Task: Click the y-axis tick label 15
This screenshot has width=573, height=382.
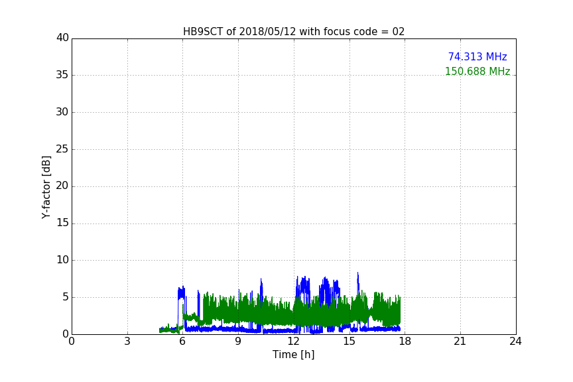Action: tap(62, 223)
